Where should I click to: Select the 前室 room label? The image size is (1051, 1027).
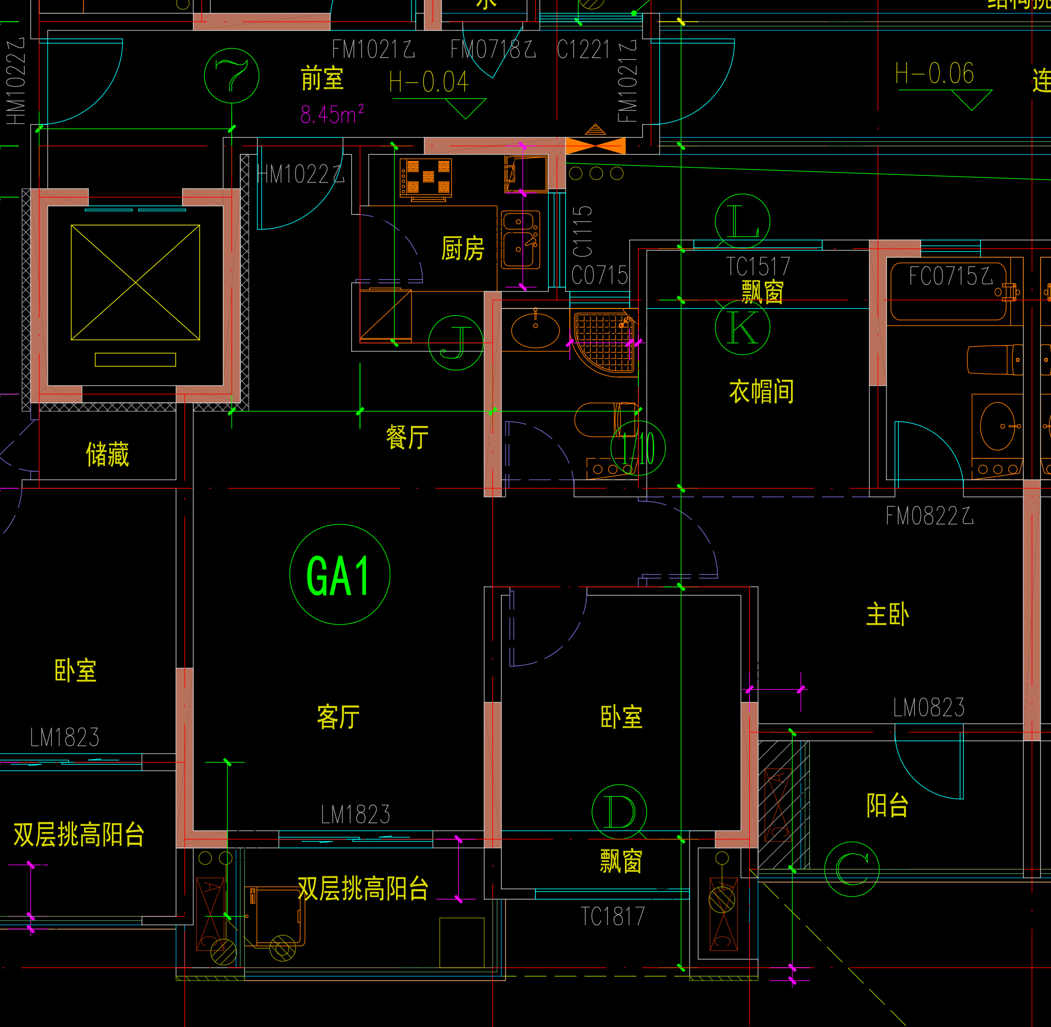coord(322,78)
